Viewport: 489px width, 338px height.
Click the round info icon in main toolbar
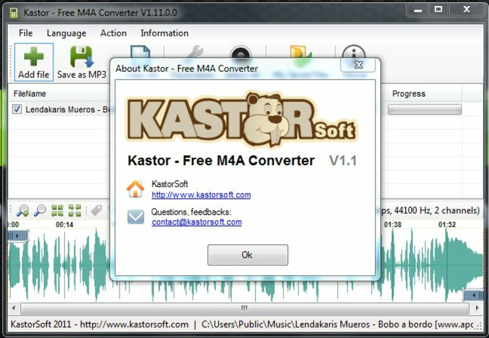(354, 52)
